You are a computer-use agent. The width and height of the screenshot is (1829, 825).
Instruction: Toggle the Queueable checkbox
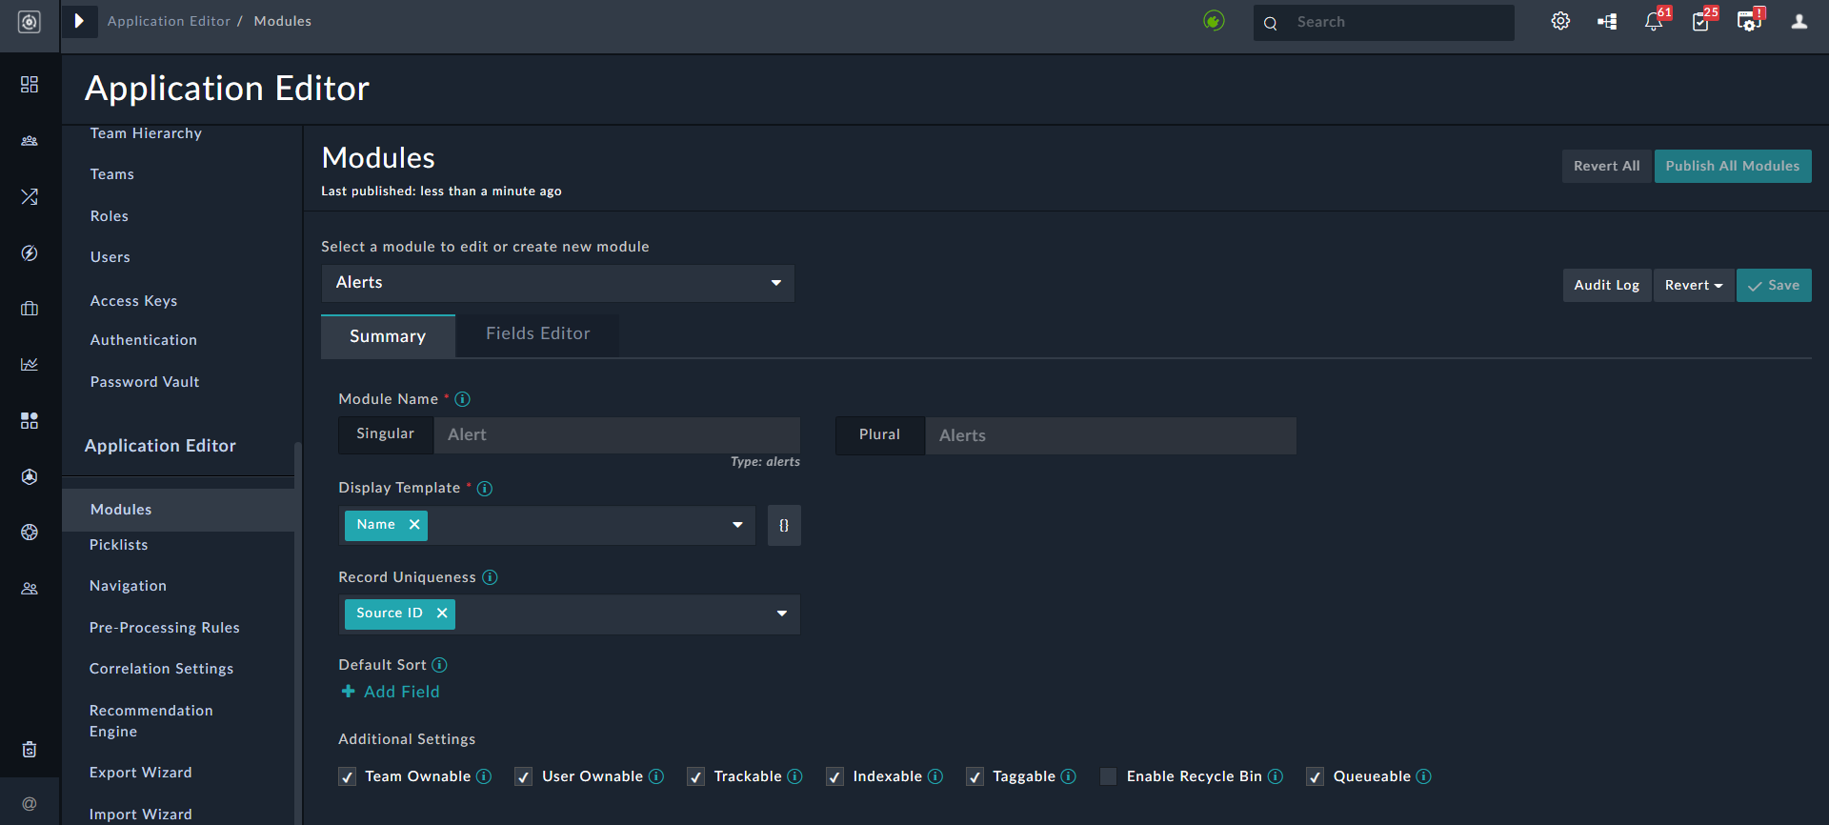(x=1316, y=777)
